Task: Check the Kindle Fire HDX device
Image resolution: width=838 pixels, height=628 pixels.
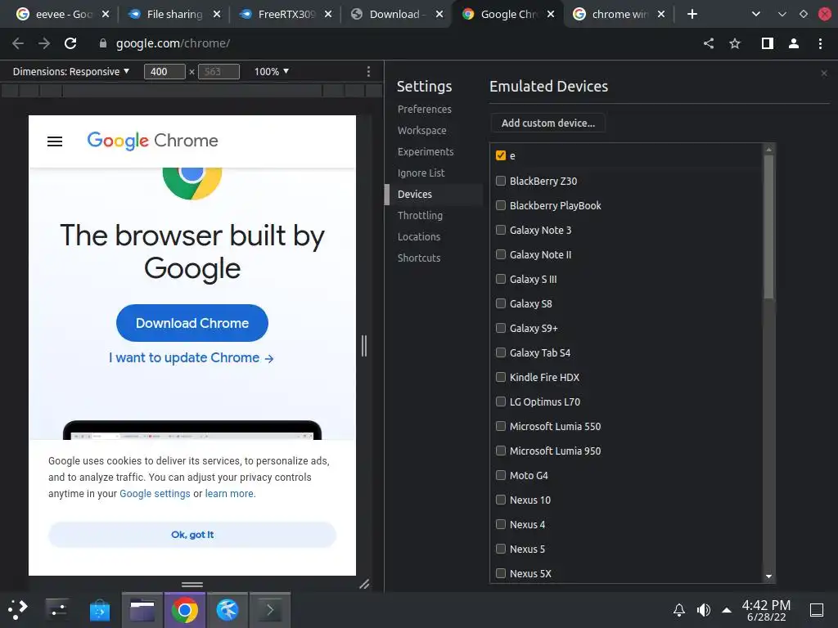Action: point(501,377)
